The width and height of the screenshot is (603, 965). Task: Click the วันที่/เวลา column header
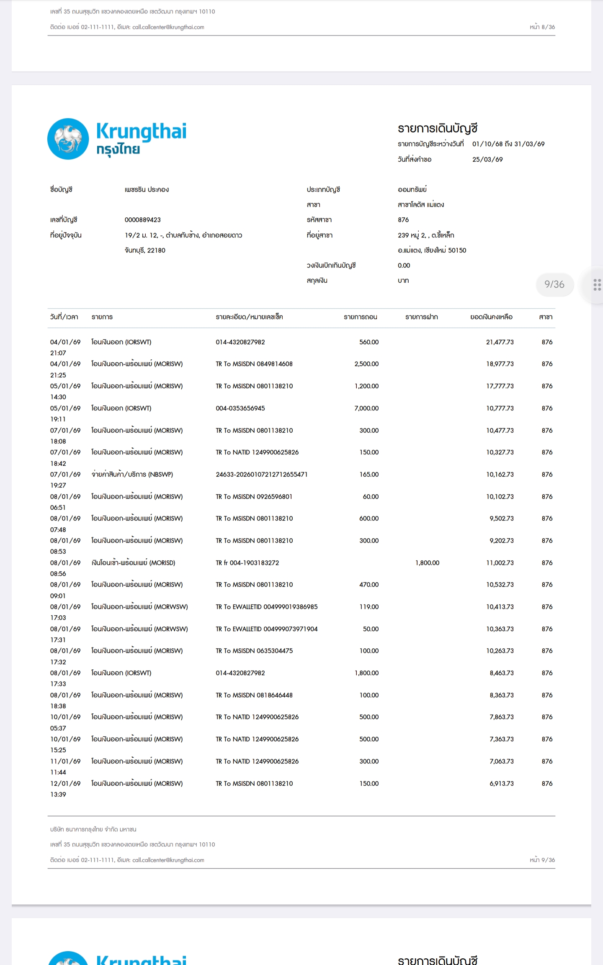point(64,317)
